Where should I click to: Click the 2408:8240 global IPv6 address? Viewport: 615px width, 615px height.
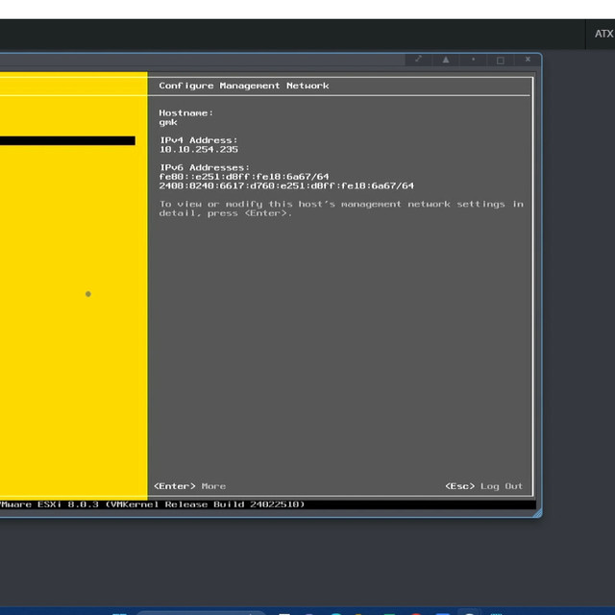286,185
